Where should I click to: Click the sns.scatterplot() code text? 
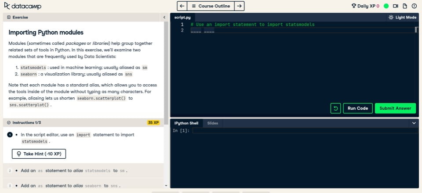[x=29, y=105]
